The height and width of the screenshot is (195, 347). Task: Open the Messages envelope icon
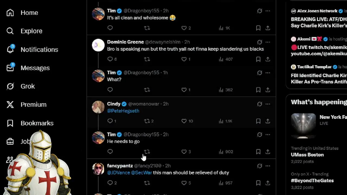10,68
